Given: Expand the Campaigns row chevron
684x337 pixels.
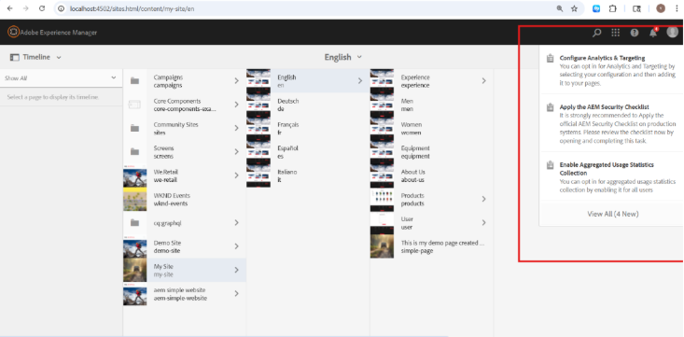Looking at the screenshot, I should [x=236, y=81].
